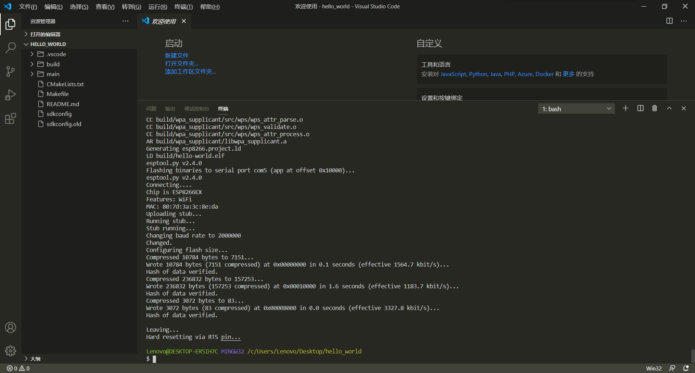The width and height of the screenshot is (695, 373).
Task: Click the JavaScript language link
Action: tap(453, 74)
